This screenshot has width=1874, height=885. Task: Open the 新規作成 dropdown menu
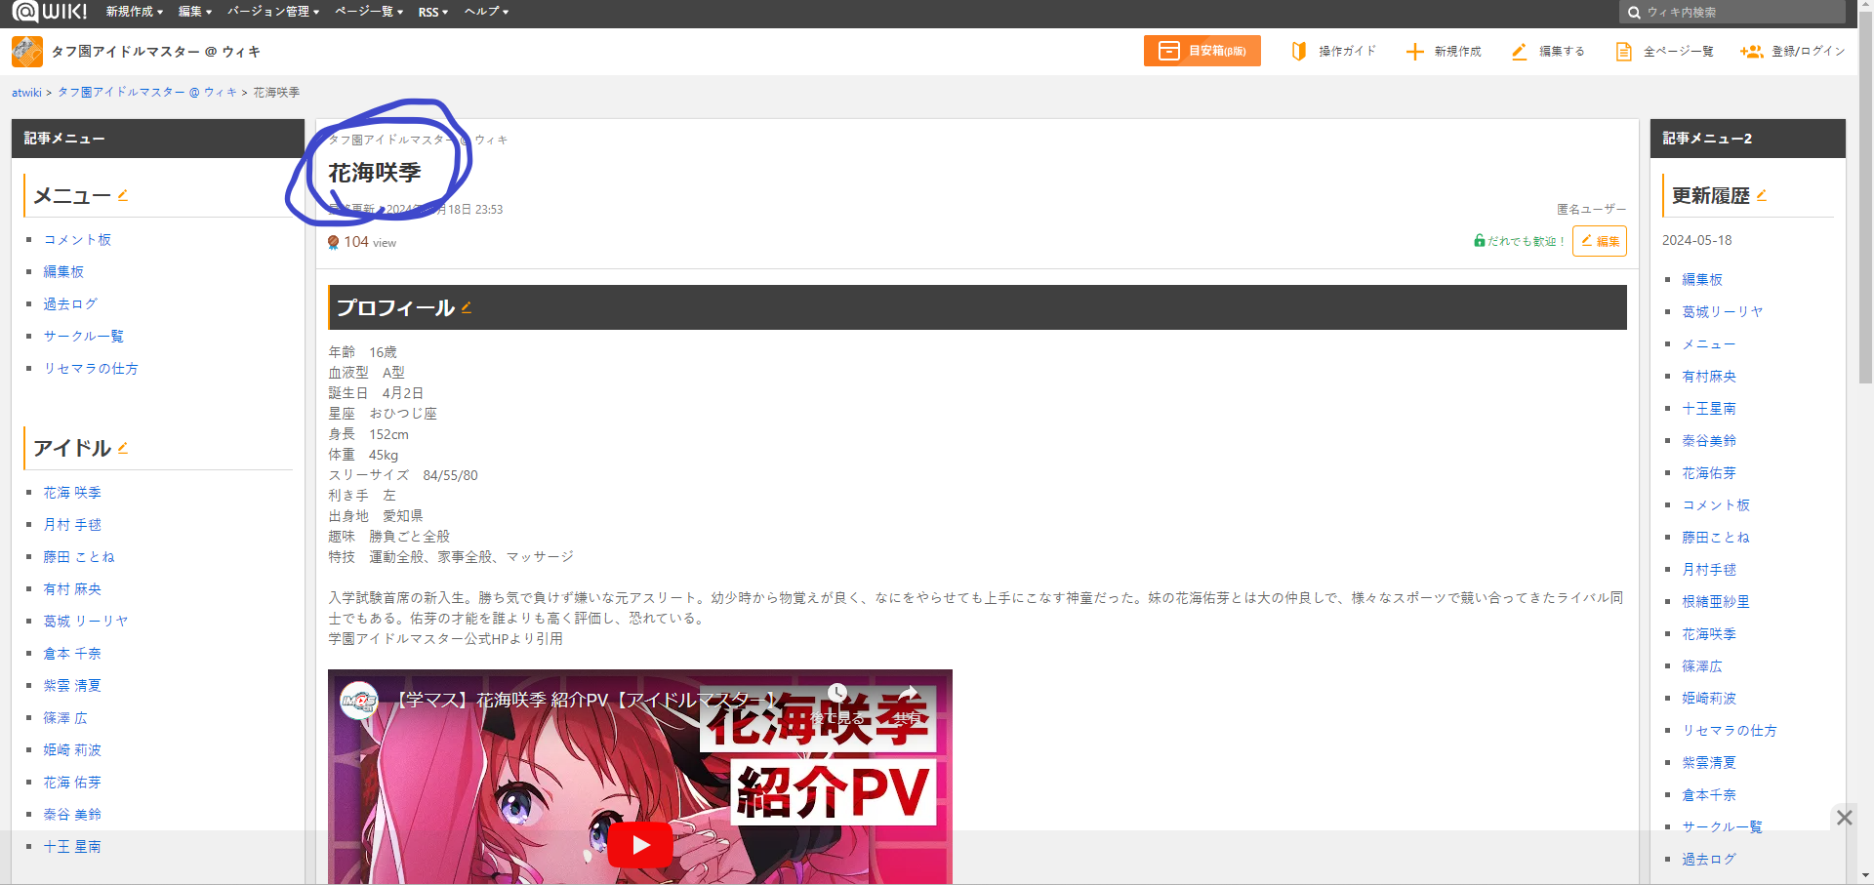point(135,12)
